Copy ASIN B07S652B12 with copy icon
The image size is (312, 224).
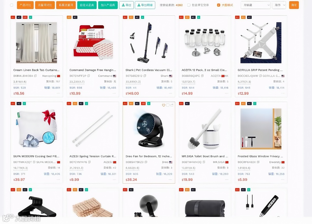pyautogui.click(x=145, y=76)
